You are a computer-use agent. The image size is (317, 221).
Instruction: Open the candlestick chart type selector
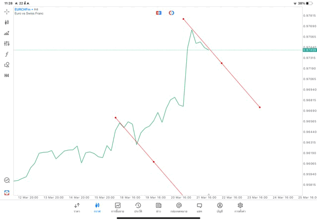[x=7, y=22]
